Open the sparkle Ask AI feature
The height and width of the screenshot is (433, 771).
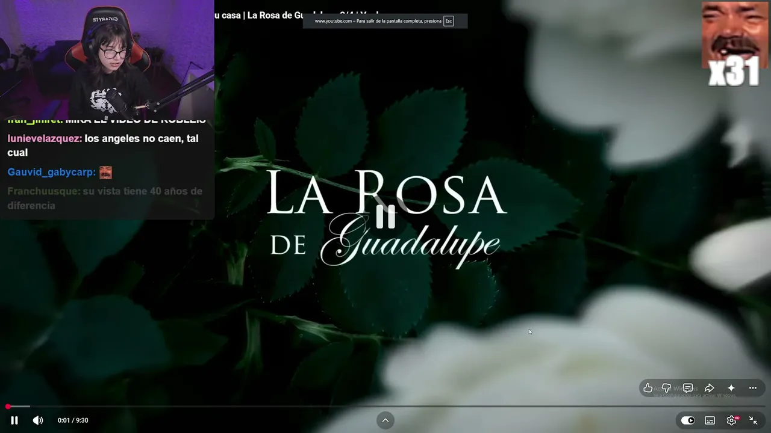(x=731, y=388)
